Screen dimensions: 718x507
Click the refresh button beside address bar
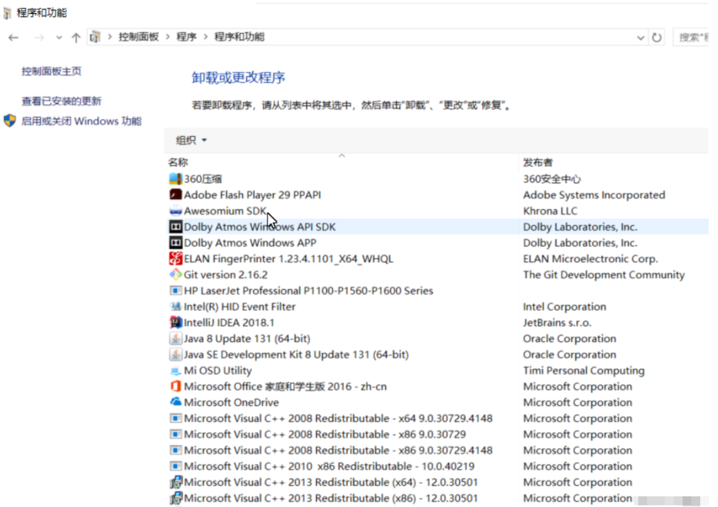coord(657,37)
